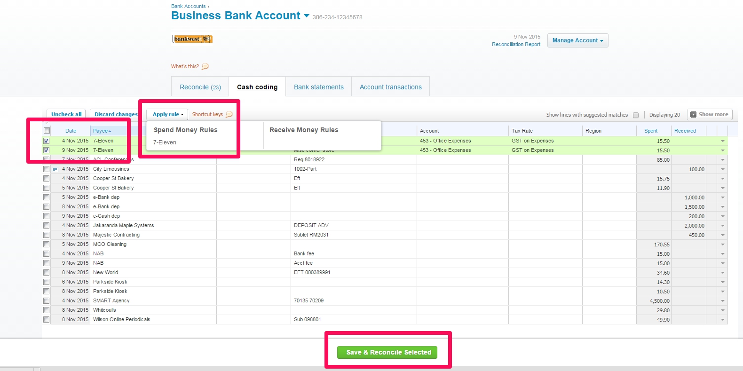Click Save & Reconcile Selected button

[x=388, y=352]
